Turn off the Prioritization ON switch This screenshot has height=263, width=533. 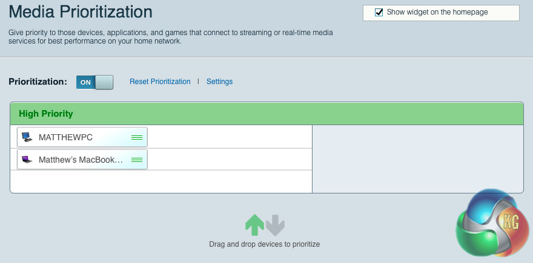(94, 82)
